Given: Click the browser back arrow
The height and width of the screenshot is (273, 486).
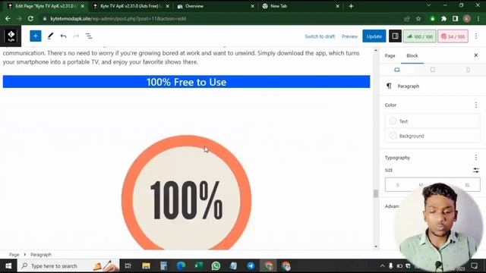Looking at the screenshot, I should click(x=8, y=18).
